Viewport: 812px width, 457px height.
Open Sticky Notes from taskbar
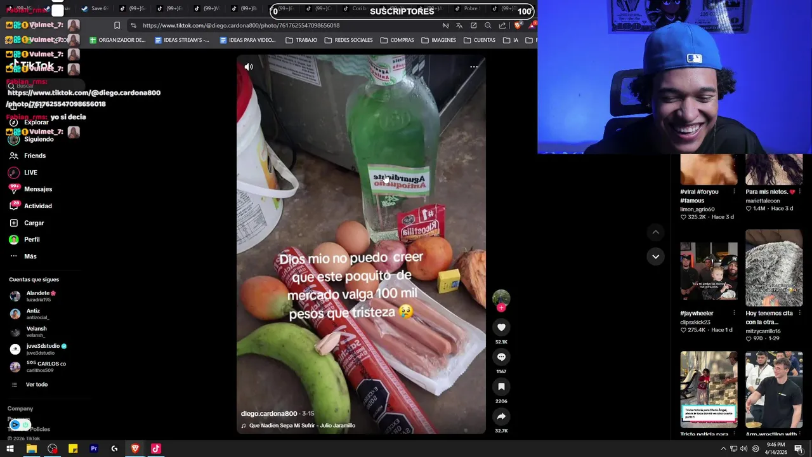coord(73,449)
